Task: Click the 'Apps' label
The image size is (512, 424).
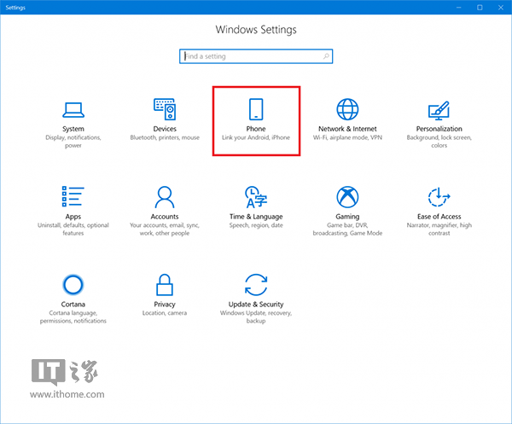Action: pos(73,217)
